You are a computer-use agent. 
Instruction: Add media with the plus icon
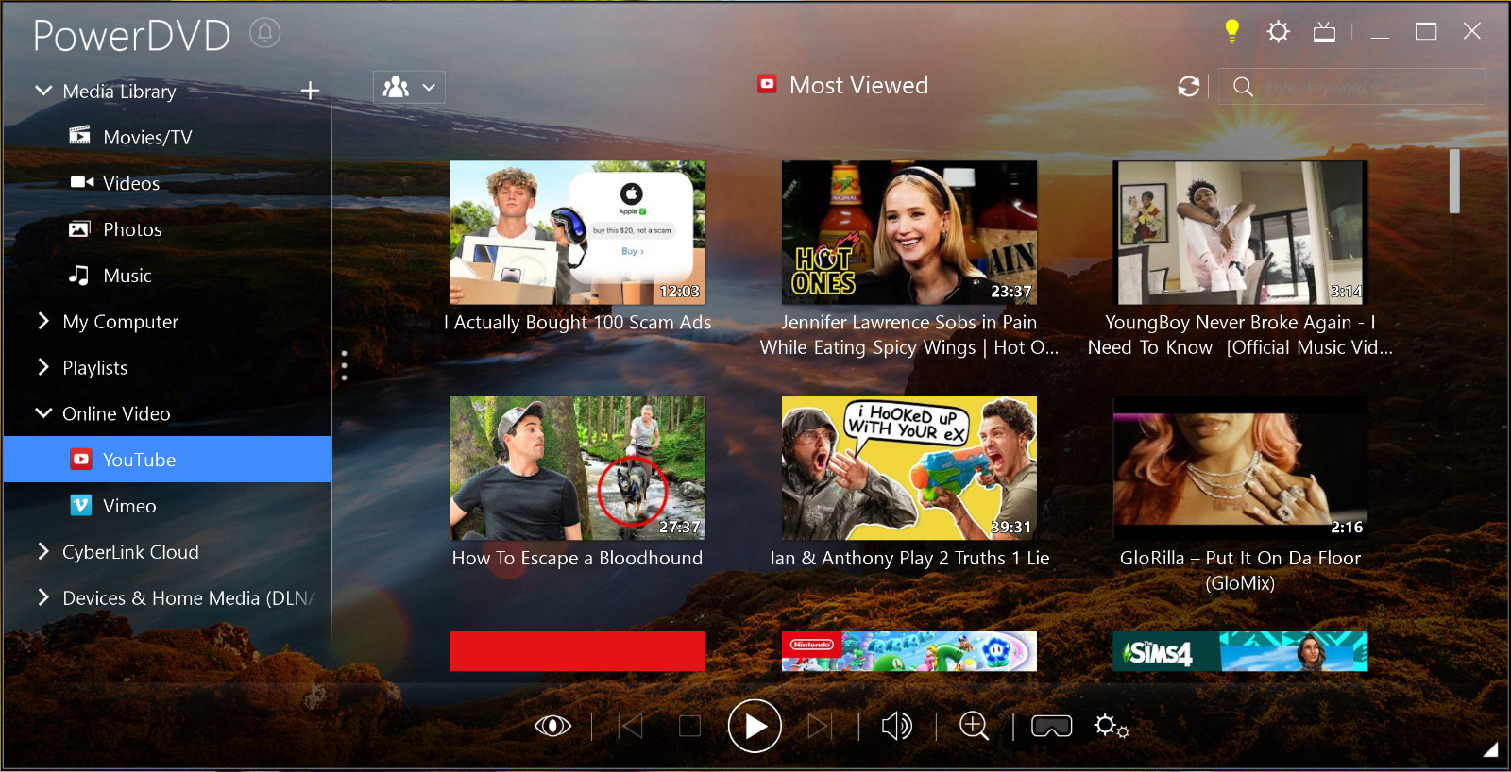pos(310,91)
